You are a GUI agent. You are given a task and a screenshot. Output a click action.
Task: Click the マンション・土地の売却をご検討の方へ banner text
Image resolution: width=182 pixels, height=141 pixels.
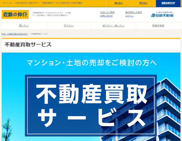pyautogui.click(x=92, y=63)
